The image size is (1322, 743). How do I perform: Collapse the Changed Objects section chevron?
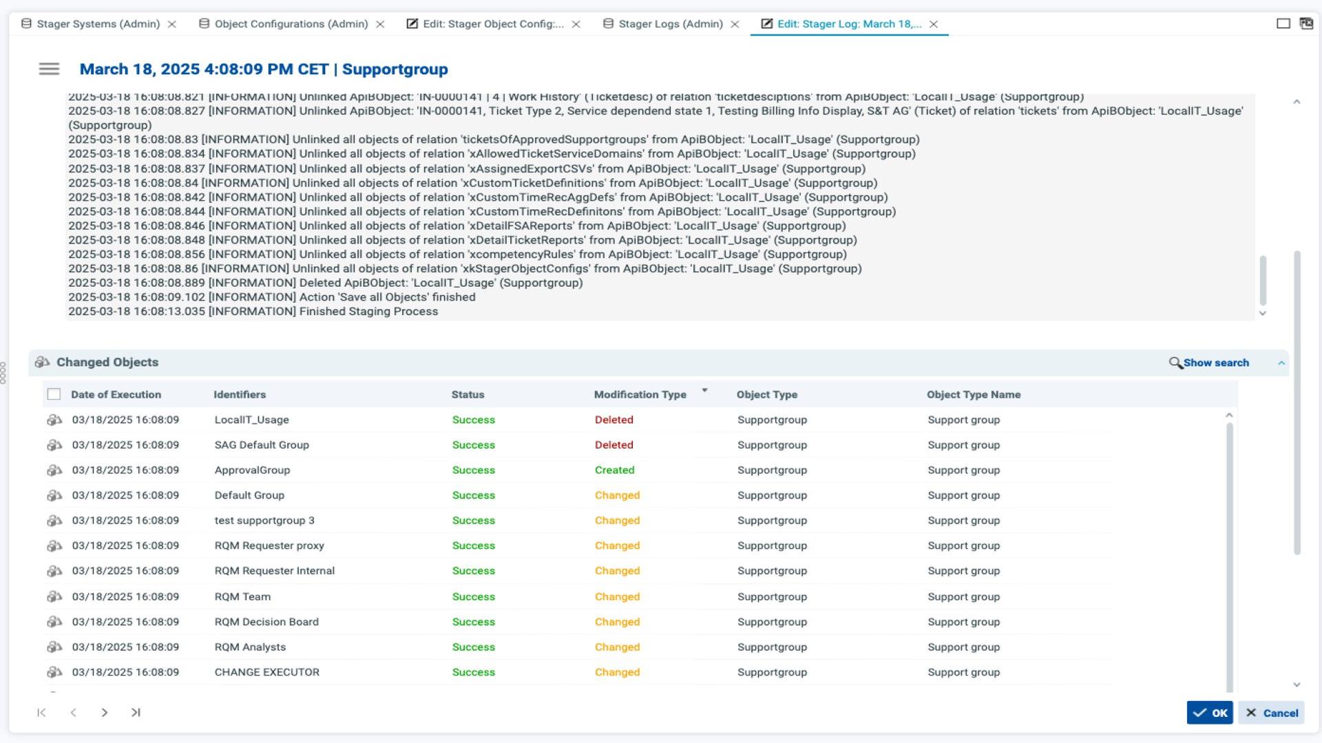pos(1281,363)
